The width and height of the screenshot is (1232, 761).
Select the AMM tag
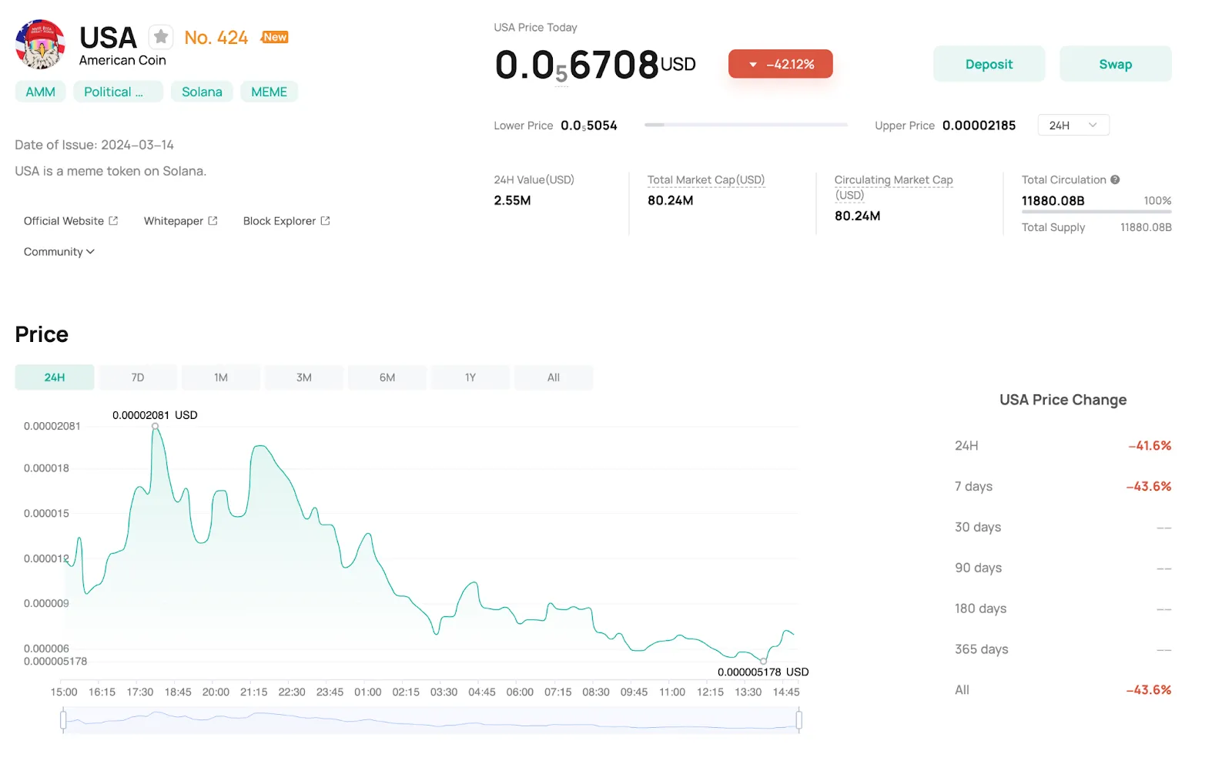[41, 92]
